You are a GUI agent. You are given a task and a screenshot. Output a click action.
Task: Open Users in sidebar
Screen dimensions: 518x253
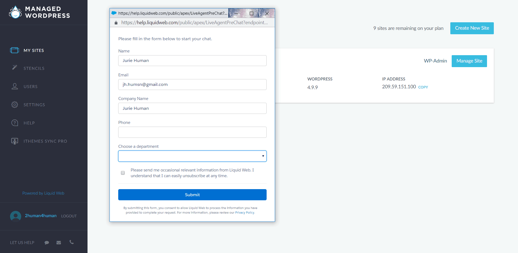tap(30, 86)
